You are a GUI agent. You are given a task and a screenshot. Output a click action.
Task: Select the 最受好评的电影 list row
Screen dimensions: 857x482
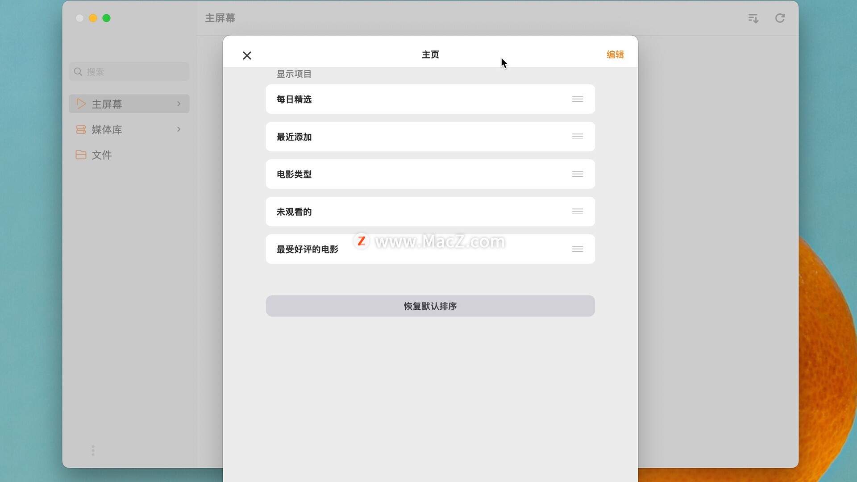(430, 249)
